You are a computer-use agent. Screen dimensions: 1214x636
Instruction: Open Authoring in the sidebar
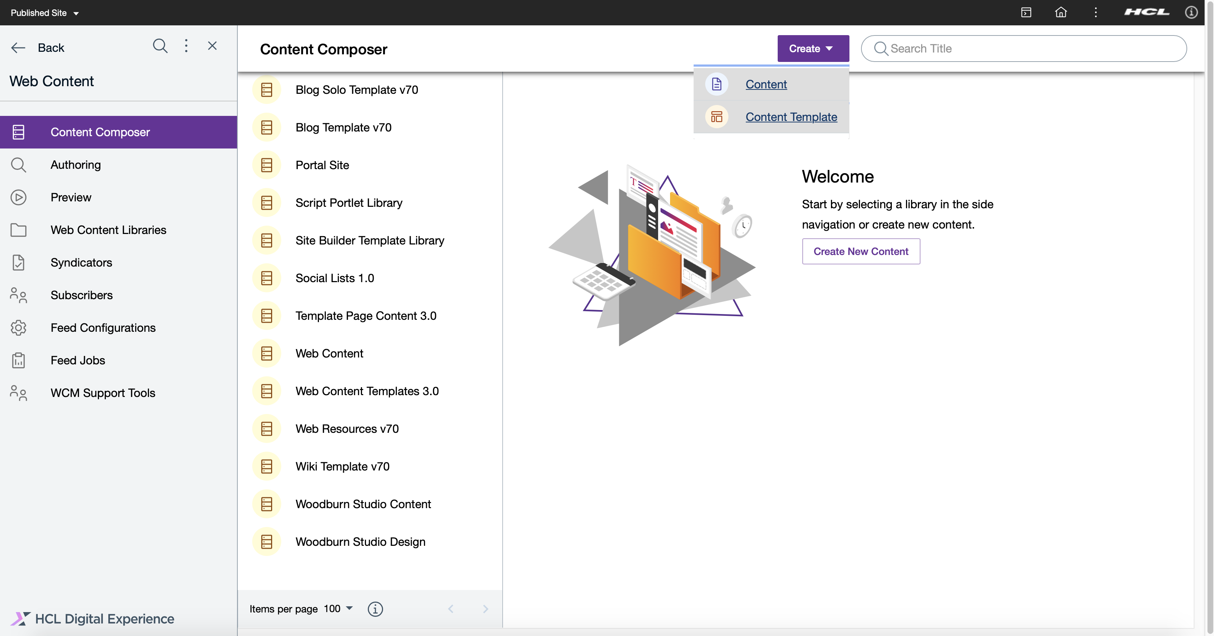tap(118, 165)
